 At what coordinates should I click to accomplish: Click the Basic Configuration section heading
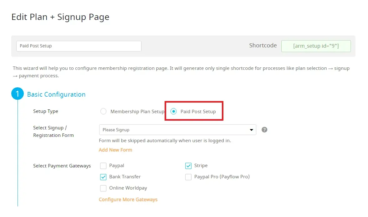click(56, 94)
